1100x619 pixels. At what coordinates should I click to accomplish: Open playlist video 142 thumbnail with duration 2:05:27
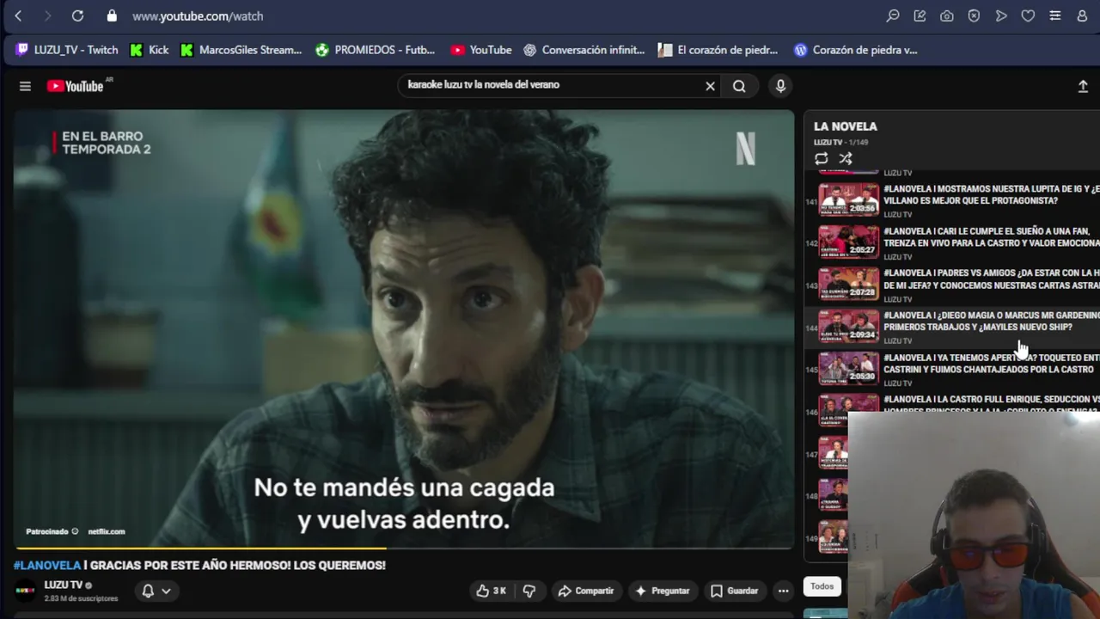pyautogui.click(x=848, y=242)
